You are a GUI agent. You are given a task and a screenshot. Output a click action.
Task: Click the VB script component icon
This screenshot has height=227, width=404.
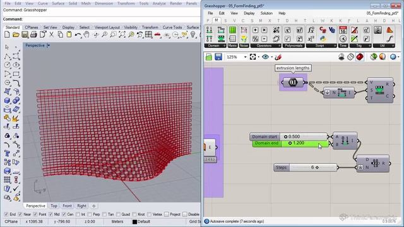coord(332,30)
